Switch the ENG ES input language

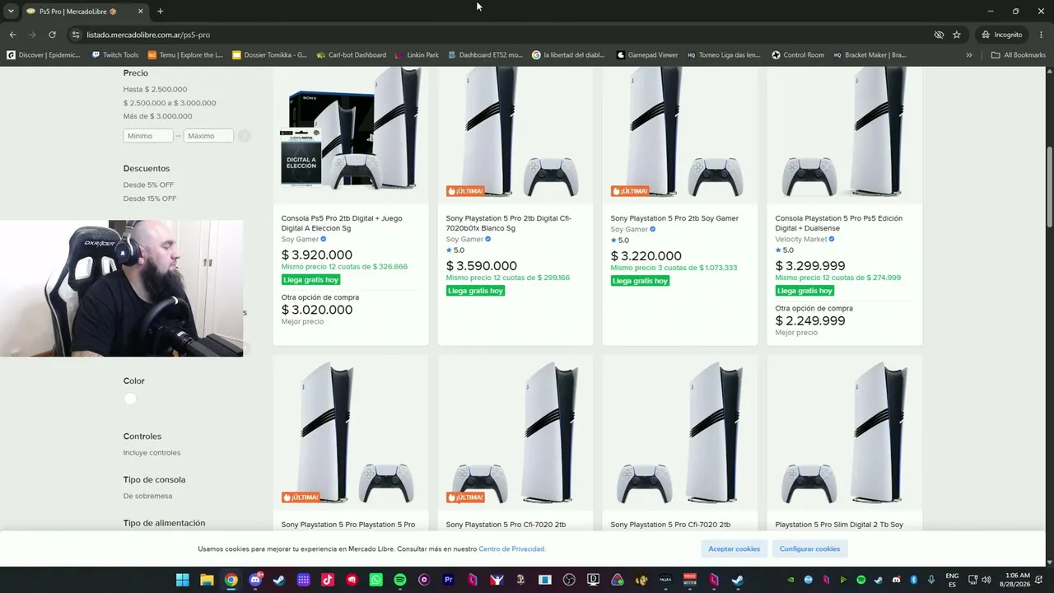pos(952,580)
